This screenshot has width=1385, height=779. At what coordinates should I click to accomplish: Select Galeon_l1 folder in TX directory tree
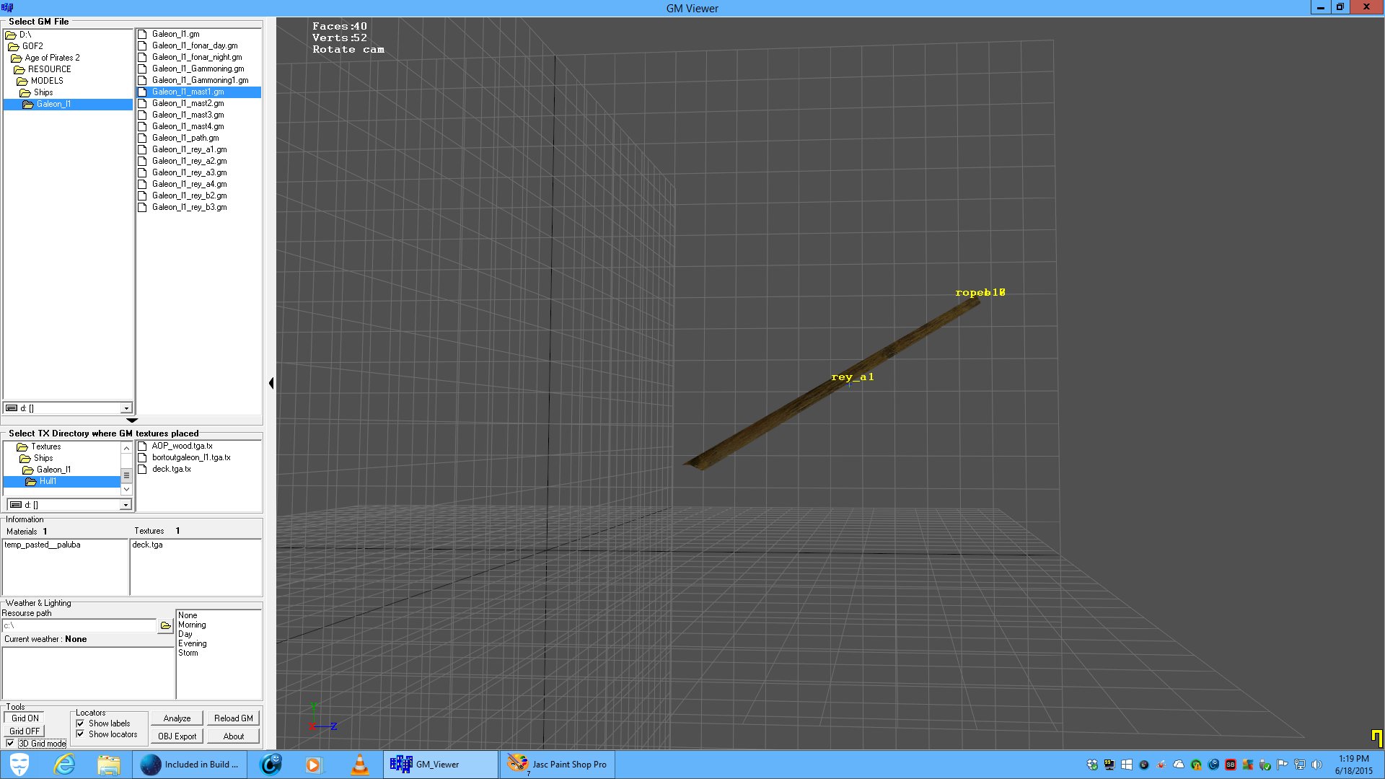[53, 470]
